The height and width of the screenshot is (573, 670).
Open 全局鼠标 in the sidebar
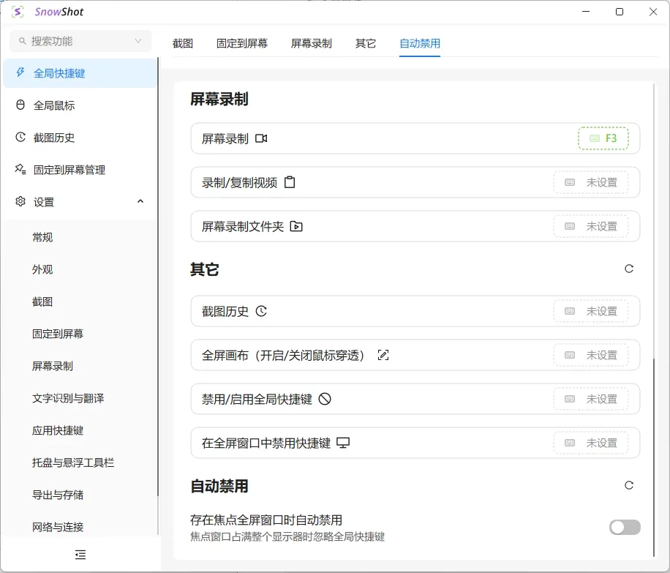tap(80, 105)
